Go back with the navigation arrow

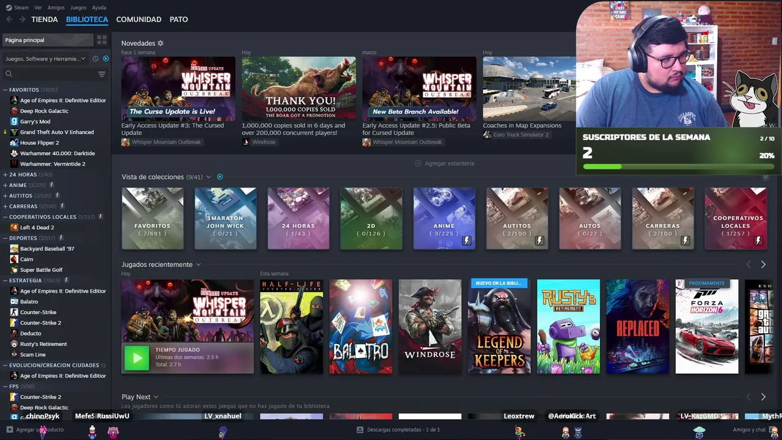coord(9,20)
